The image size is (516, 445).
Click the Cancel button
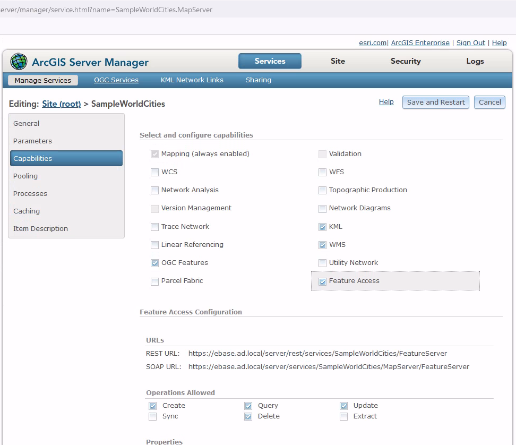point(489,102)
